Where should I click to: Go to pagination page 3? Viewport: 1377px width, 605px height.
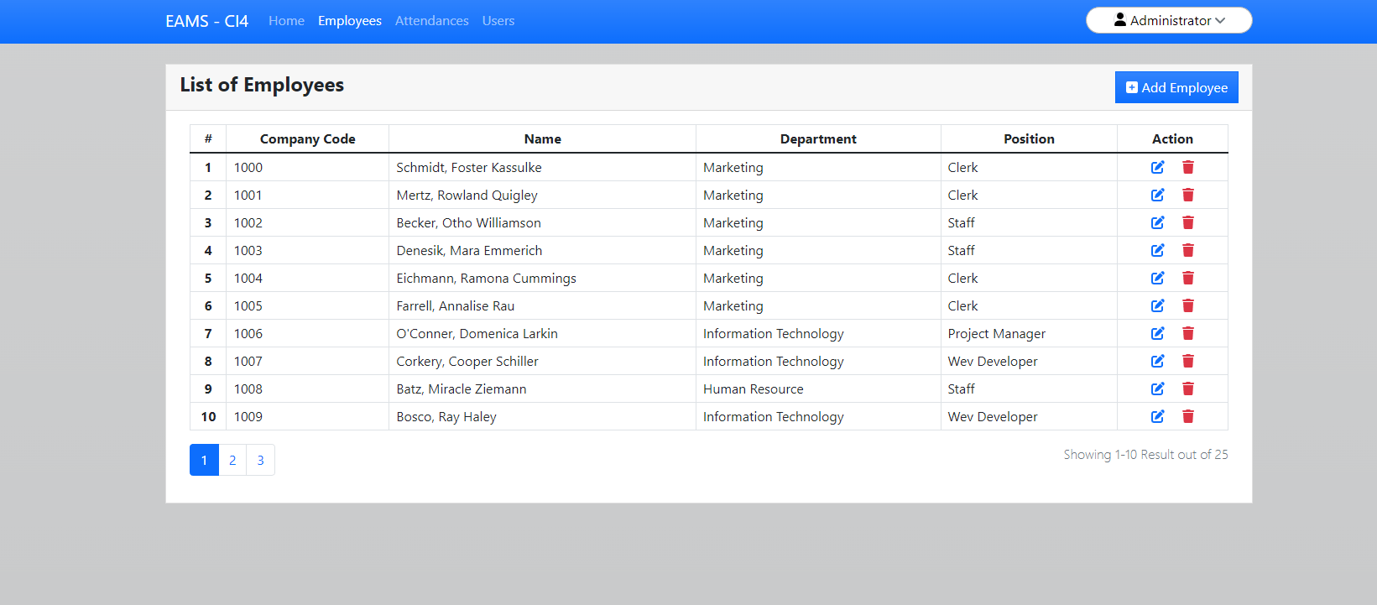coord(260,460)
